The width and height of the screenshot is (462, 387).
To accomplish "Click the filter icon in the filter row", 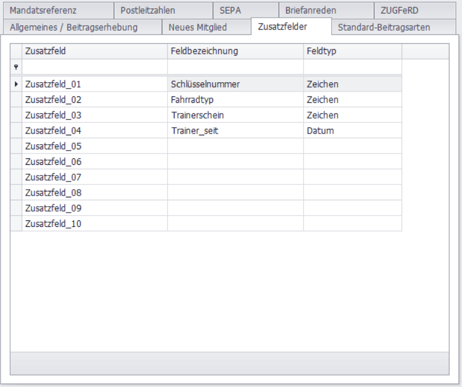I will 15,67.
